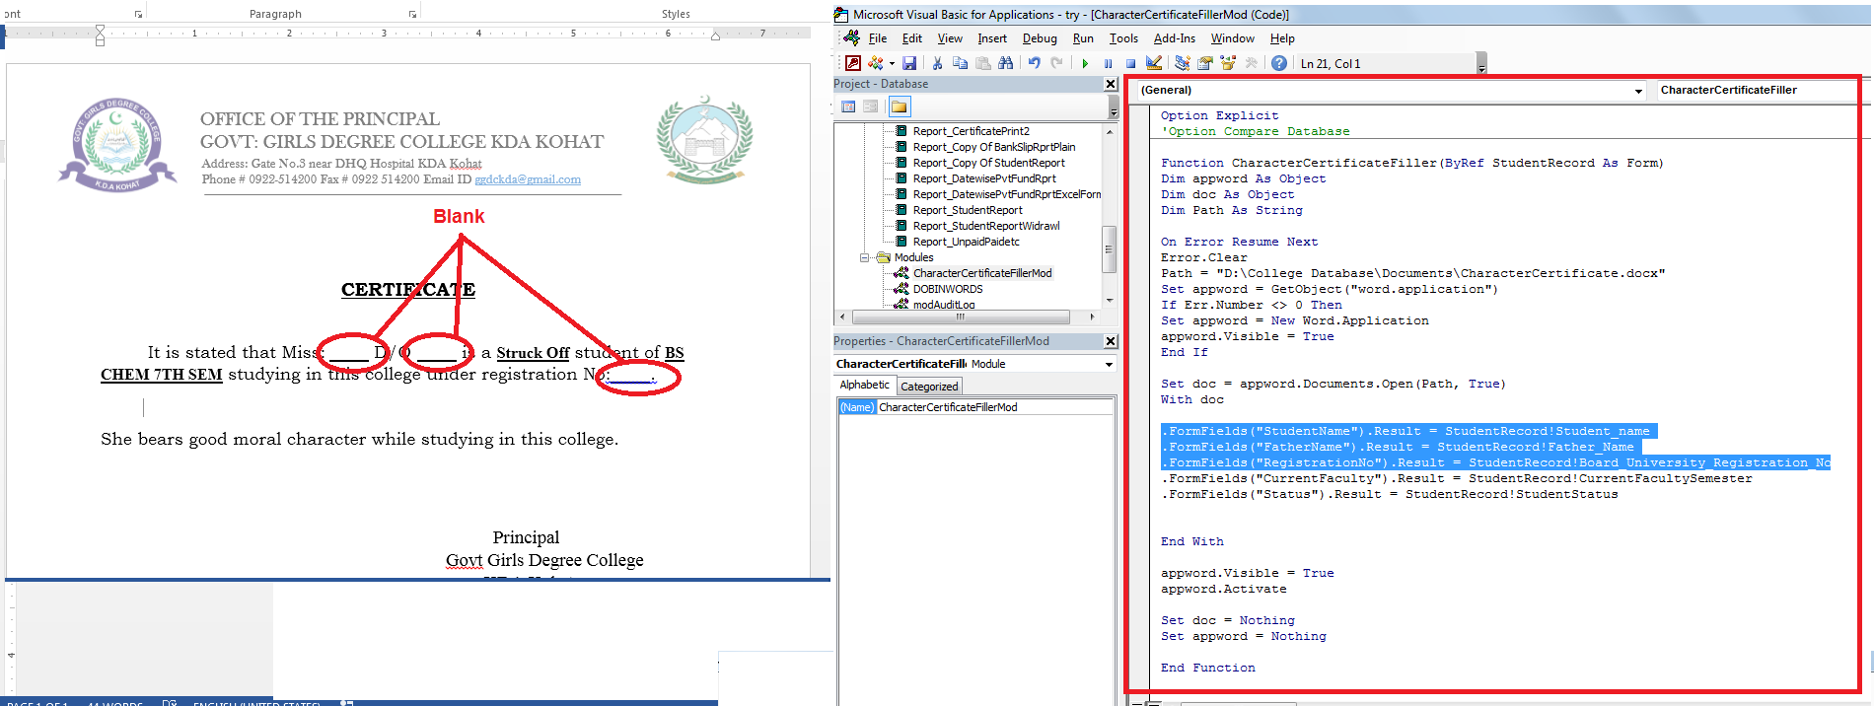Screen dimensions: 1874x706
Task: Open the Properties object selector dropdown
Action: click(1109, 364)
